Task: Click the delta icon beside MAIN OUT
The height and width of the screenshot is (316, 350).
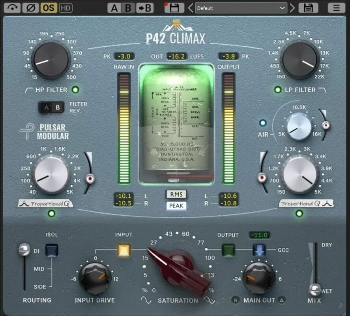Action: pyautogui.click(x=282, y=300)
